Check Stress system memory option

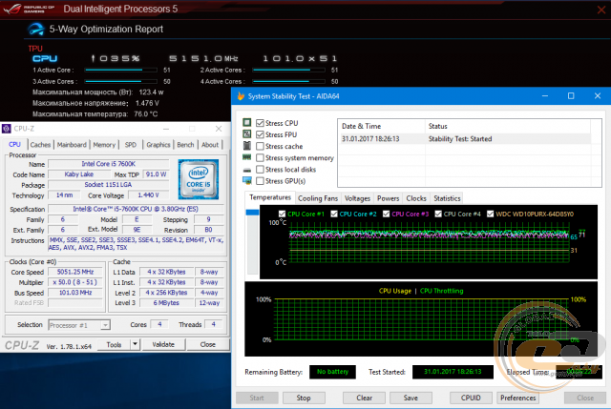(x=260, y=158)
